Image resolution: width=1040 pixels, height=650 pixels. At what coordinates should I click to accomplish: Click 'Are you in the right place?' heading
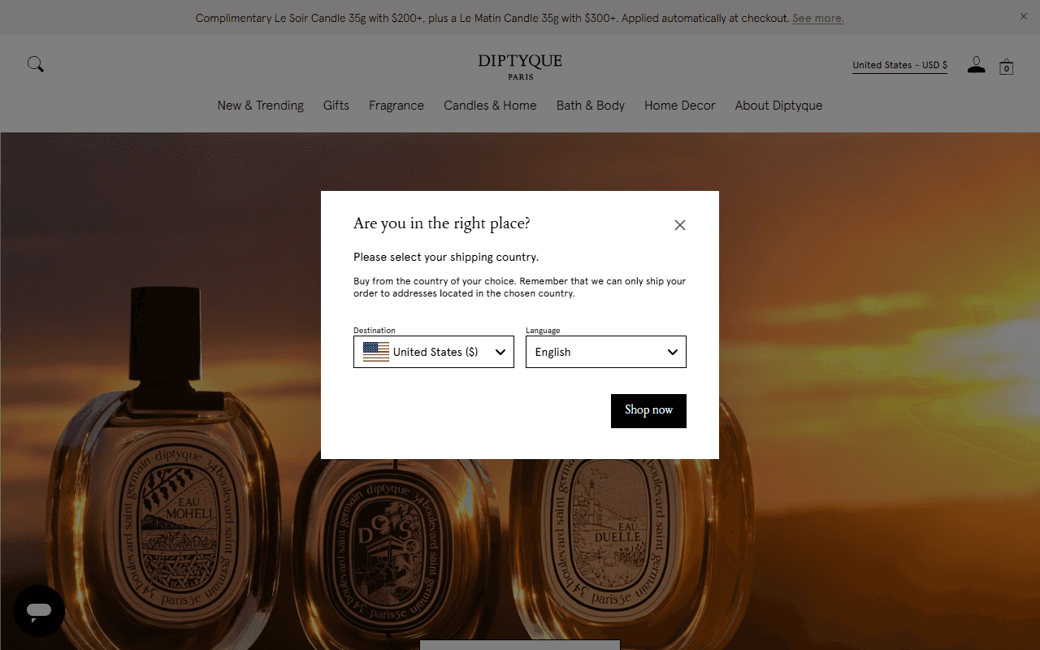pyautogui.click(x=441, y=223)
